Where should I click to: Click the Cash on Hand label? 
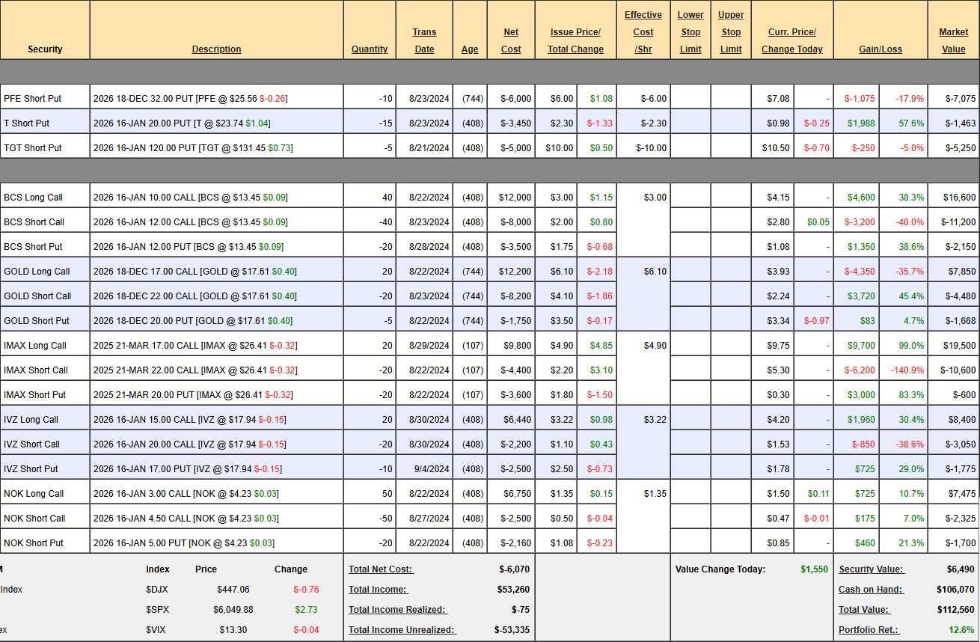click(870, 590)
